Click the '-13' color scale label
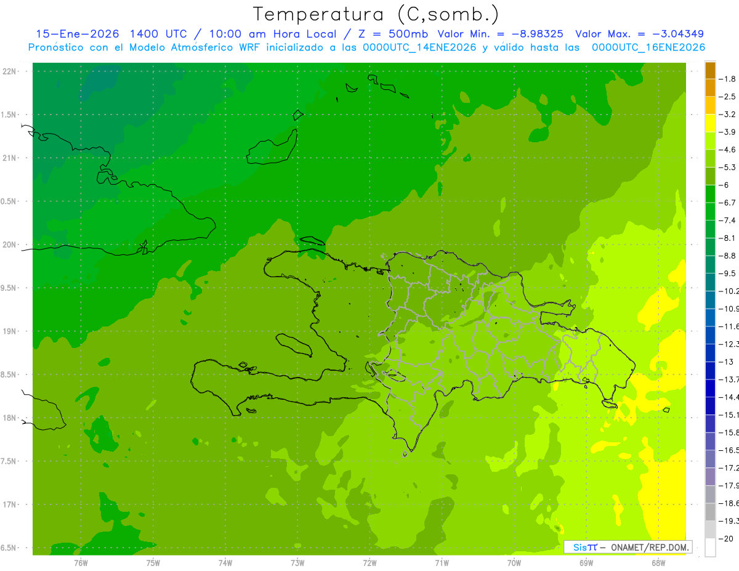The width and height of the screenshot is (739, 571). click(x=726, y=362)
